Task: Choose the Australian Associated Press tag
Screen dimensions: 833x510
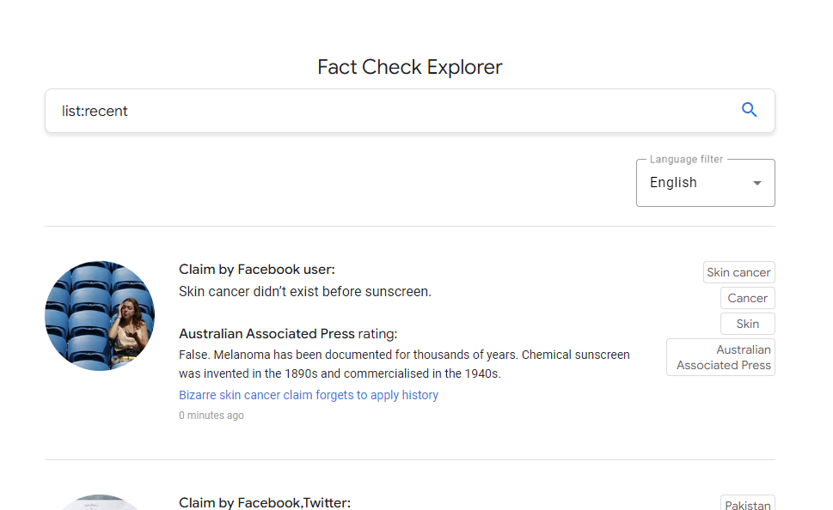Action: click(x=721, y=357)
